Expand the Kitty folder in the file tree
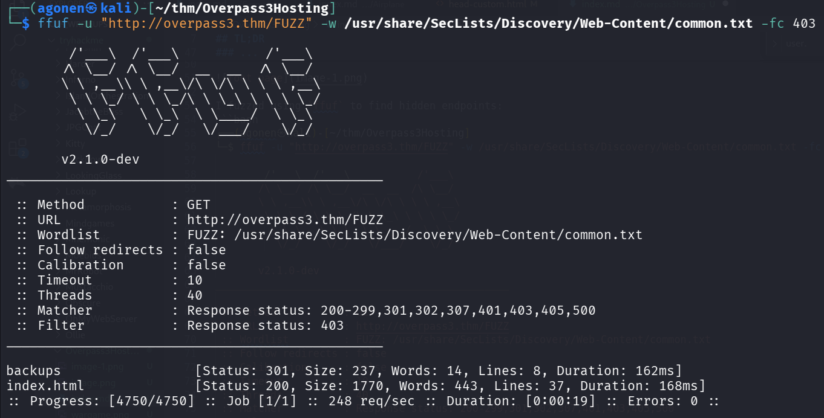This screenshot has height=418, width=824. (x=75, y=144)
